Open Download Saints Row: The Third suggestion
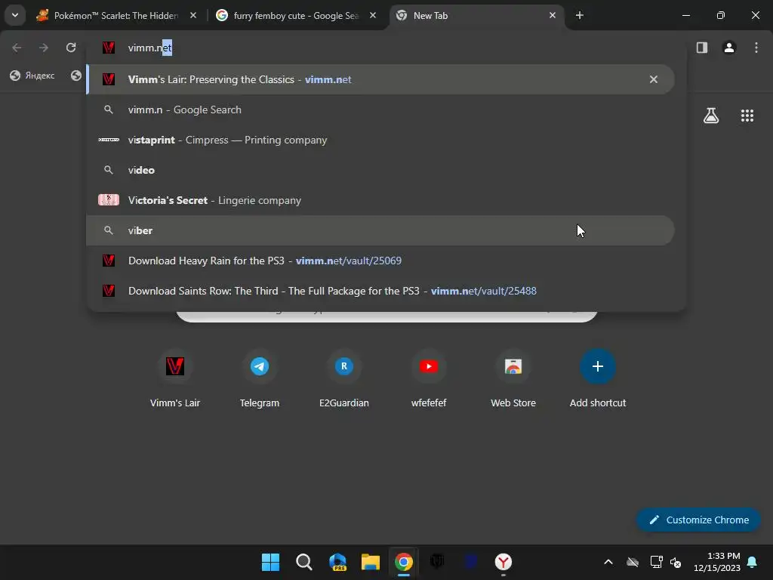Image resolution: width=773 pixels, height=580 pixels. [x=380, y=291]
